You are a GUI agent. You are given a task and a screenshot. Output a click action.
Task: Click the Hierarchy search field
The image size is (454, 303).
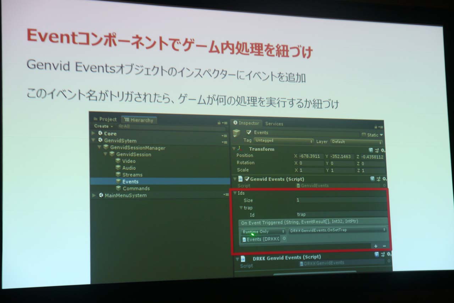pos(171,127)
